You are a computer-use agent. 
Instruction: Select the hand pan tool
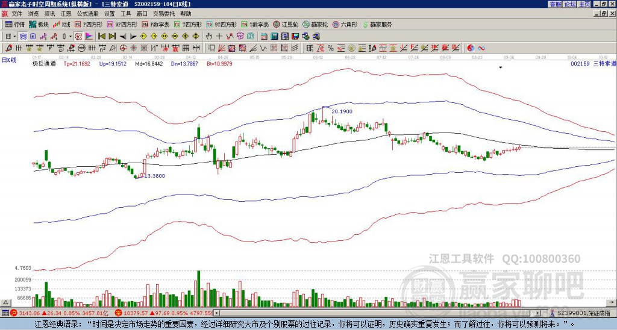tap(209, 36)
